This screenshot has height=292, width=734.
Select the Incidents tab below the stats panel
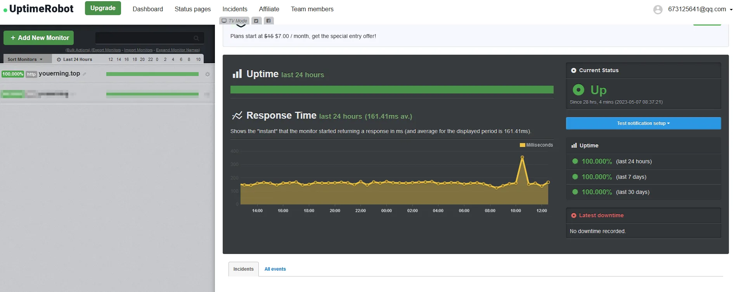[x=244, y=269]
